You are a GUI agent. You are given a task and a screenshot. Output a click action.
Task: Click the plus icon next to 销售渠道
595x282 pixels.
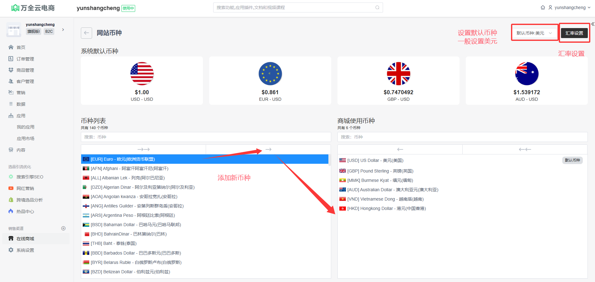point(63,228)
